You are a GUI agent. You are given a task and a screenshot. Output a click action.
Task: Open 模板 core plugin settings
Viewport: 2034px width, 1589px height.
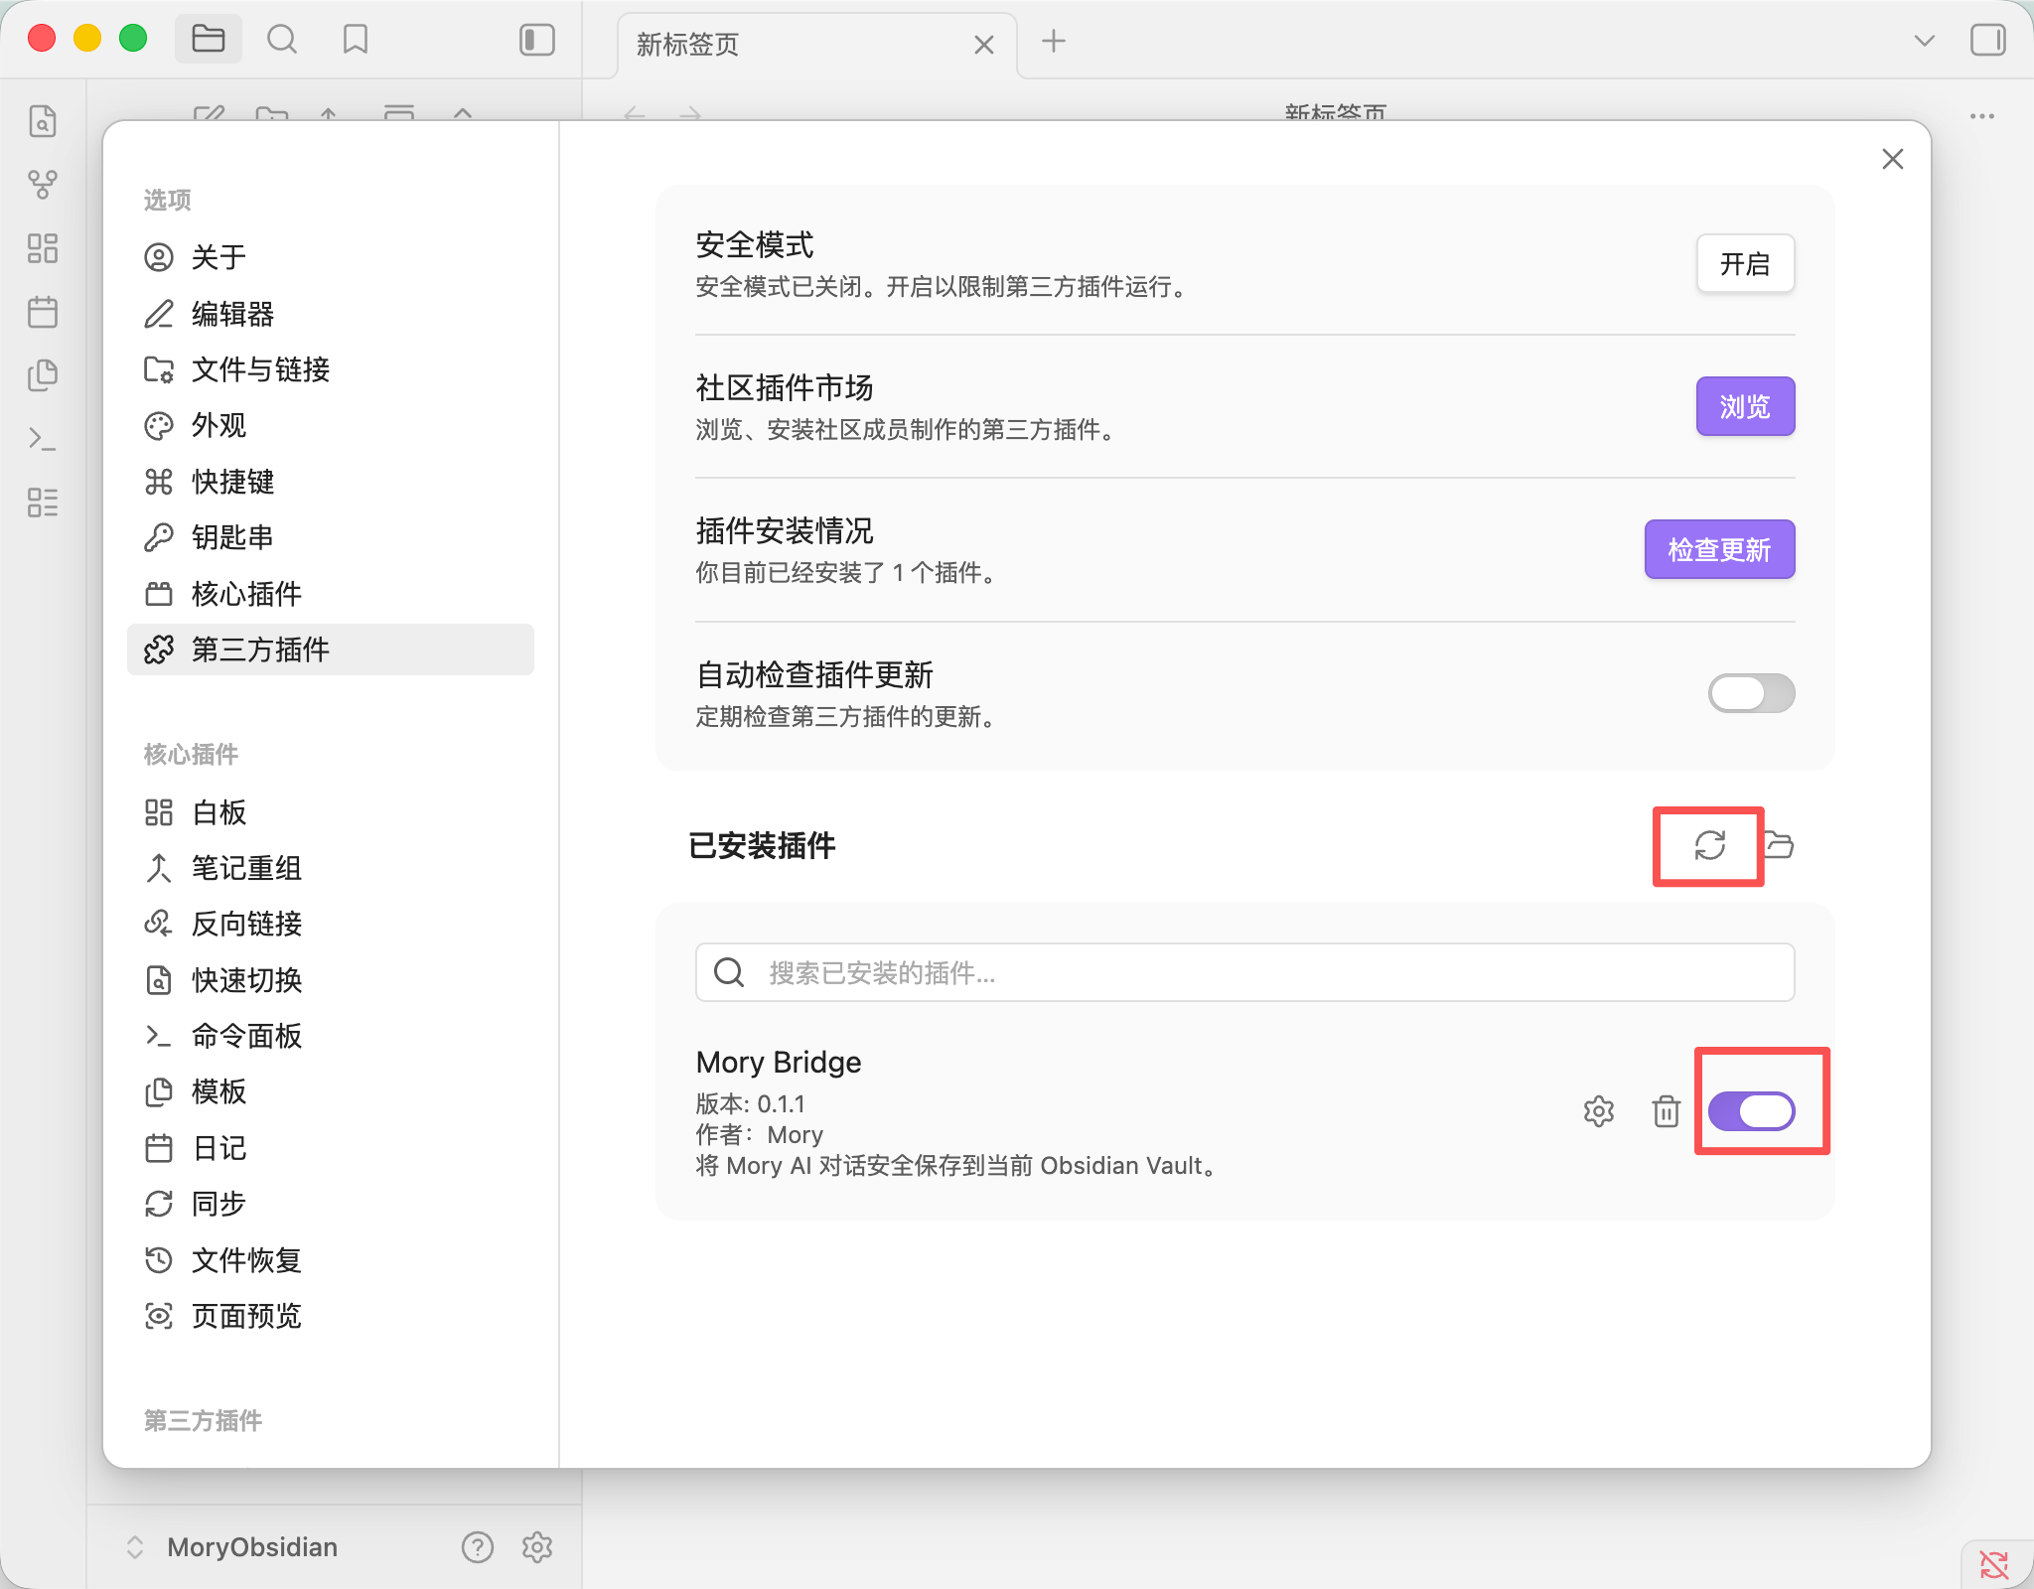click(331, 1091)
